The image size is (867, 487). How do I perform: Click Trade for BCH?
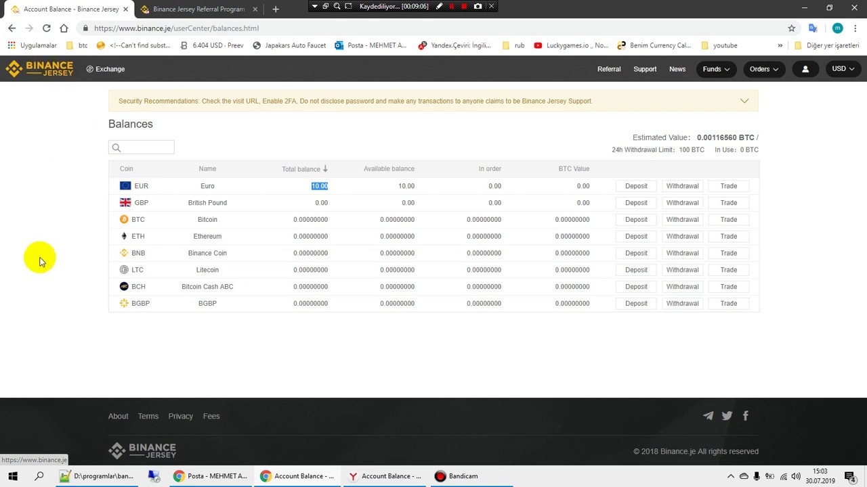pos(729,287)
